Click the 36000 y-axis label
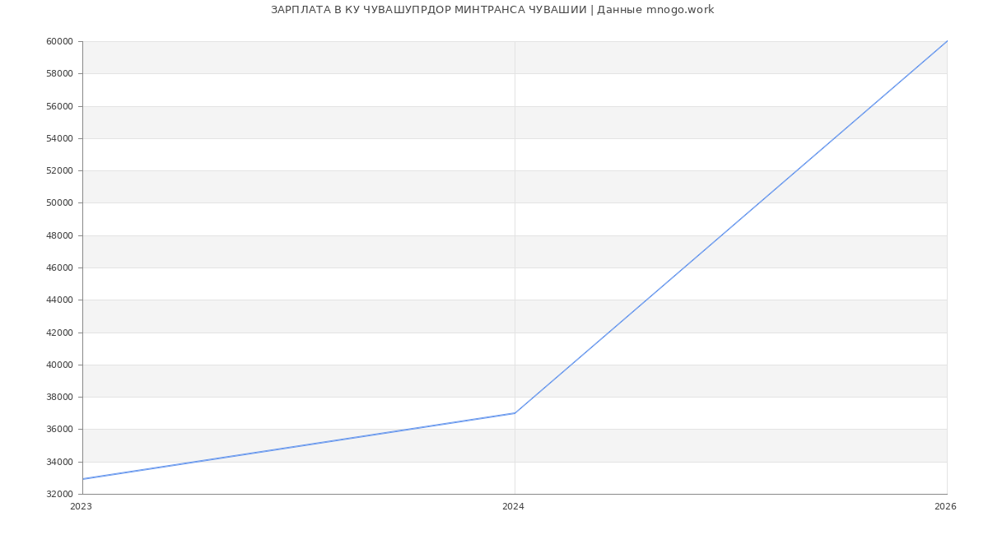Image resolution: width=988 pixels, height=535 pixels. pyautogui.click(x=59, y=430)
